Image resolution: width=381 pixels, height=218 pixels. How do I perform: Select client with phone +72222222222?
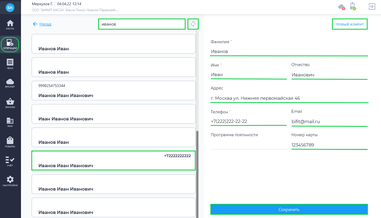pyautogui.click(x=114, y=161)
